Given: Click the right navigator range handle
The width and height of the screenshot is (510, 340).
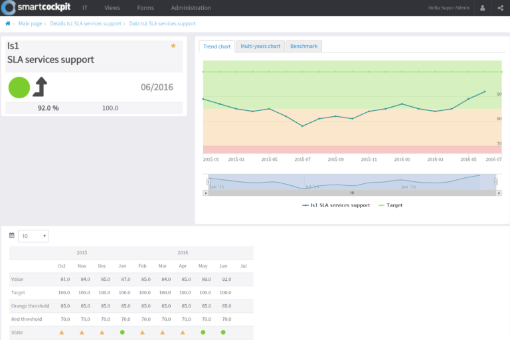Looking at the screenshot, I should click(x=495, y=182).
